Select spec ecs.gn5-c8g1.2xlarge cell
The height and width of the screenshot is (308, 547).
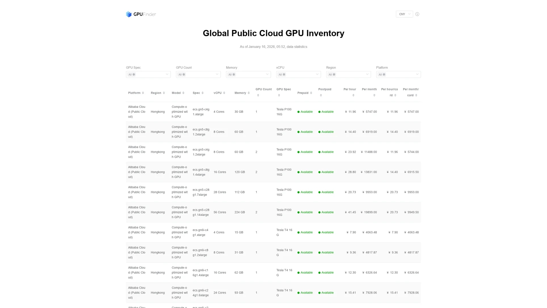click(x=201, y=132)
